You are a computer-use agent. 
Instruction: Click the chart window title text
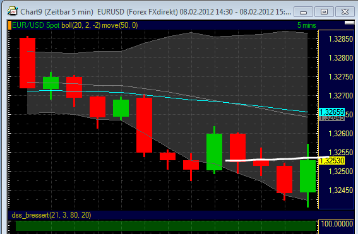155,11
